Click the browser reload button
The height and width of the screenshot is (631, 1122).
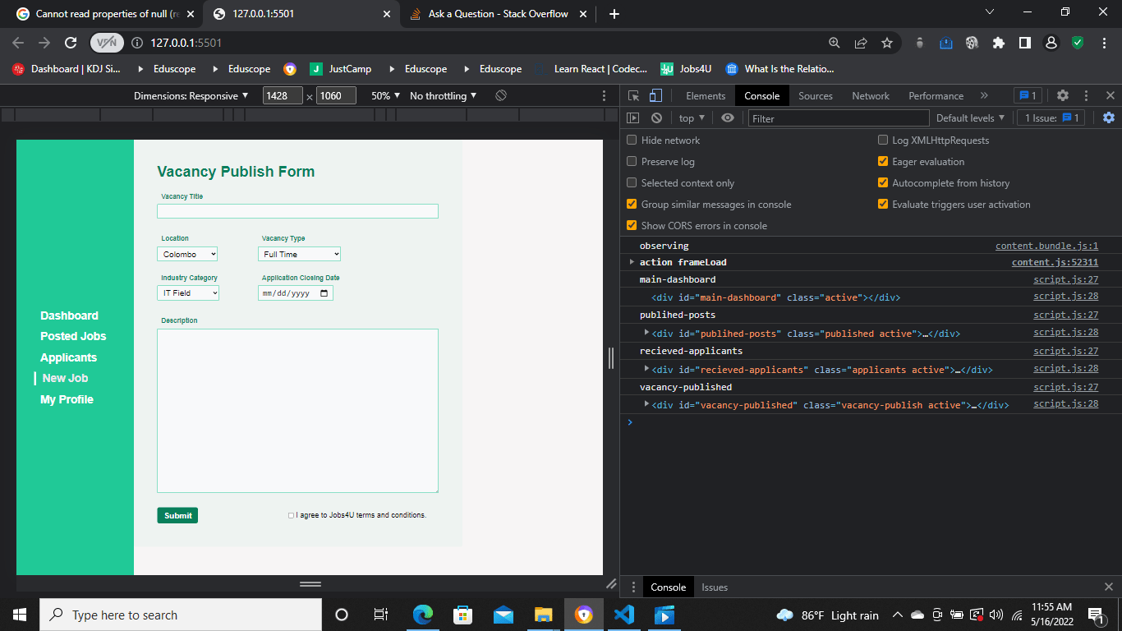[71, 43]
